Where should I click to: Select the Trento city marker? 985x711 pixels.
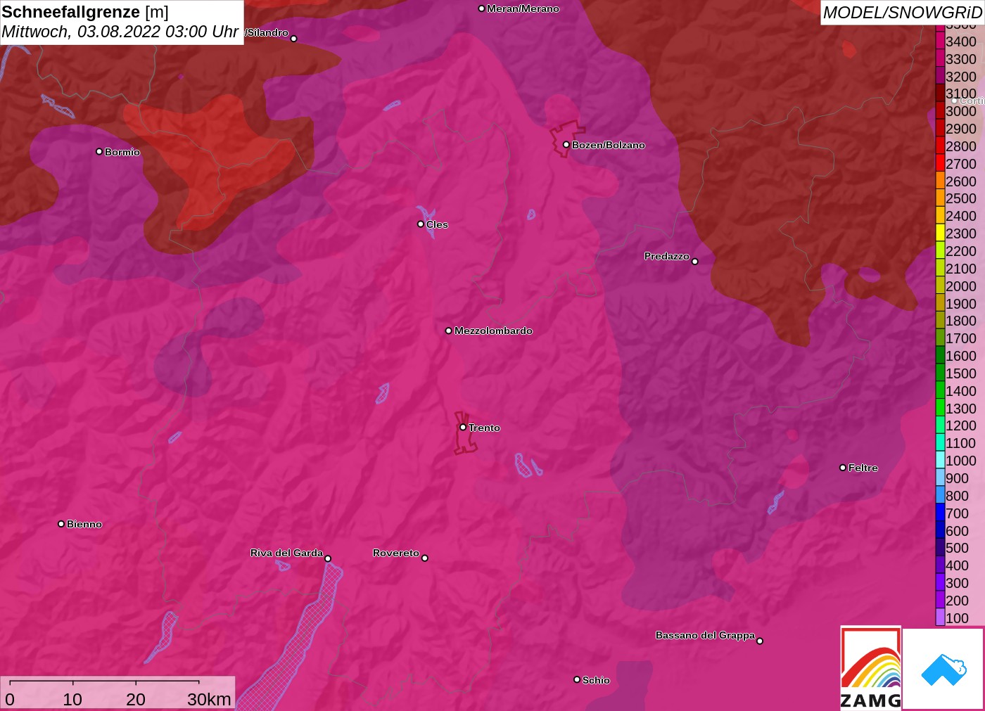463,427
